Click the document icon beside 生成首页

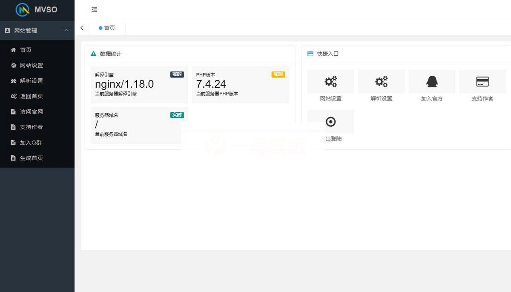[x=12, y=158]
